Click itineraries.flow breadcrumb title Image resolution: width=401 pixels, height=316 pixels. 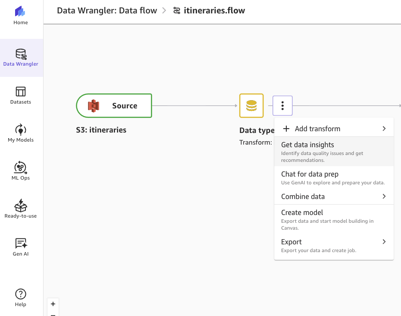214,10
